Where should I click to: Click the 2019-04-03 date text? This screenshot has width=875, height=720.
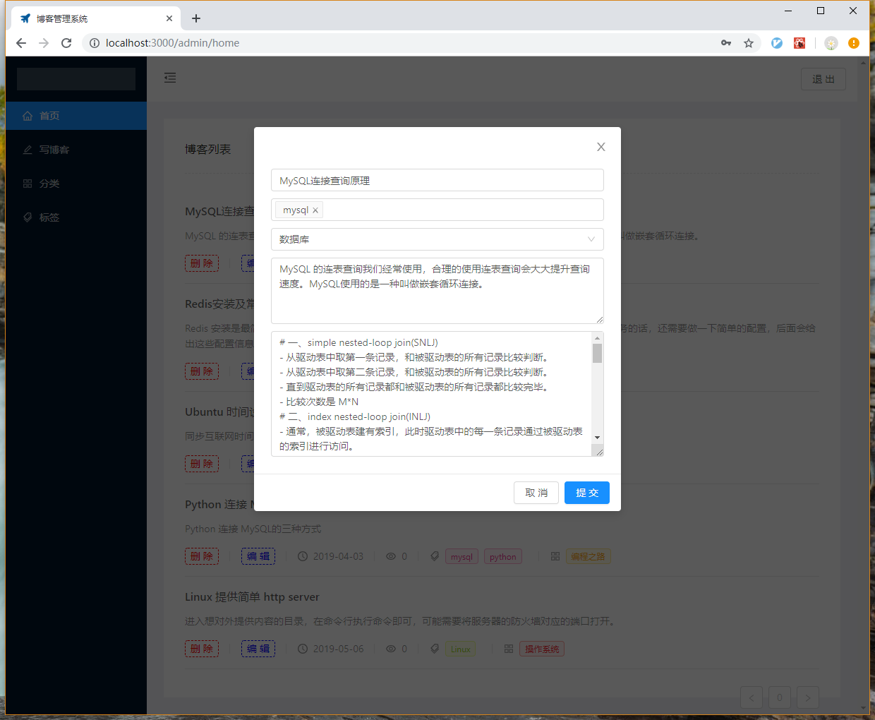click(338, 556)
